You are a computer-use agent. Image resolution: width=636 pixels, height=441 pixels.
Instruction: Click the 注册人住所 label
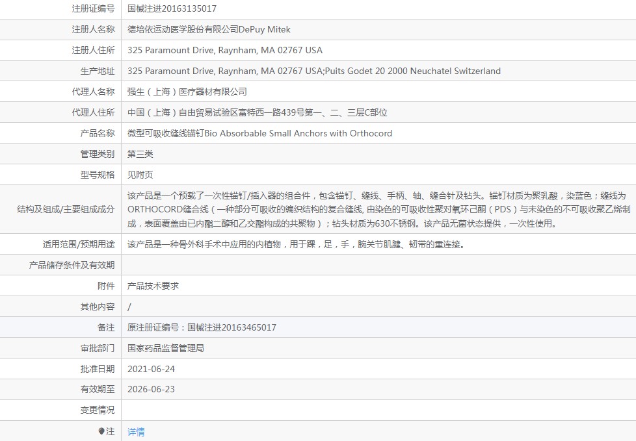point(93,50)
